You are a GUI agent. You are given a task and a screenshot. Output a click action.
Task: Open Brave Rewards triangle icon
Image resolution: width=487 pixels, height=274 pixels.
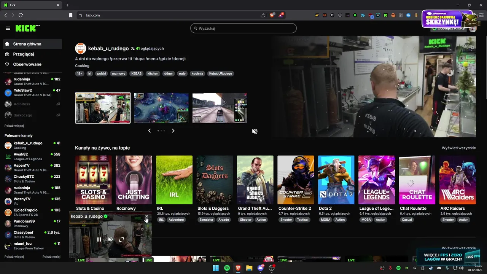point(280,15)
